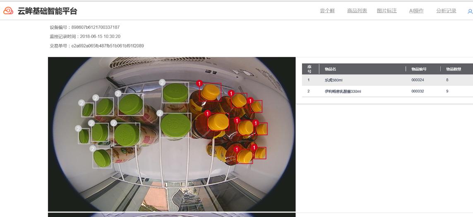The height and width of the screenshot is (217, 473).
Task: Click the 物品数量 column header
Action: pos(454,69)
